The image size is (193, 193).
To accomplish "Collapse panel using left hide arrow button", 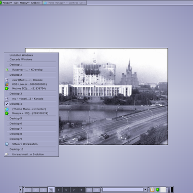I will [20, 190].
